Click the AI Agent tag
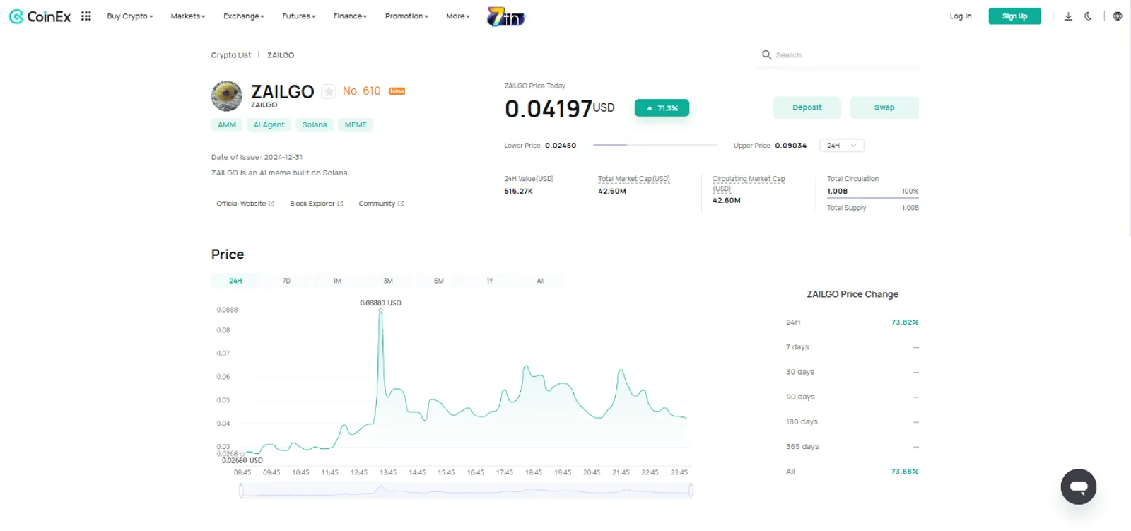This screenshot has height=531, width=1131. pos(269,125)
